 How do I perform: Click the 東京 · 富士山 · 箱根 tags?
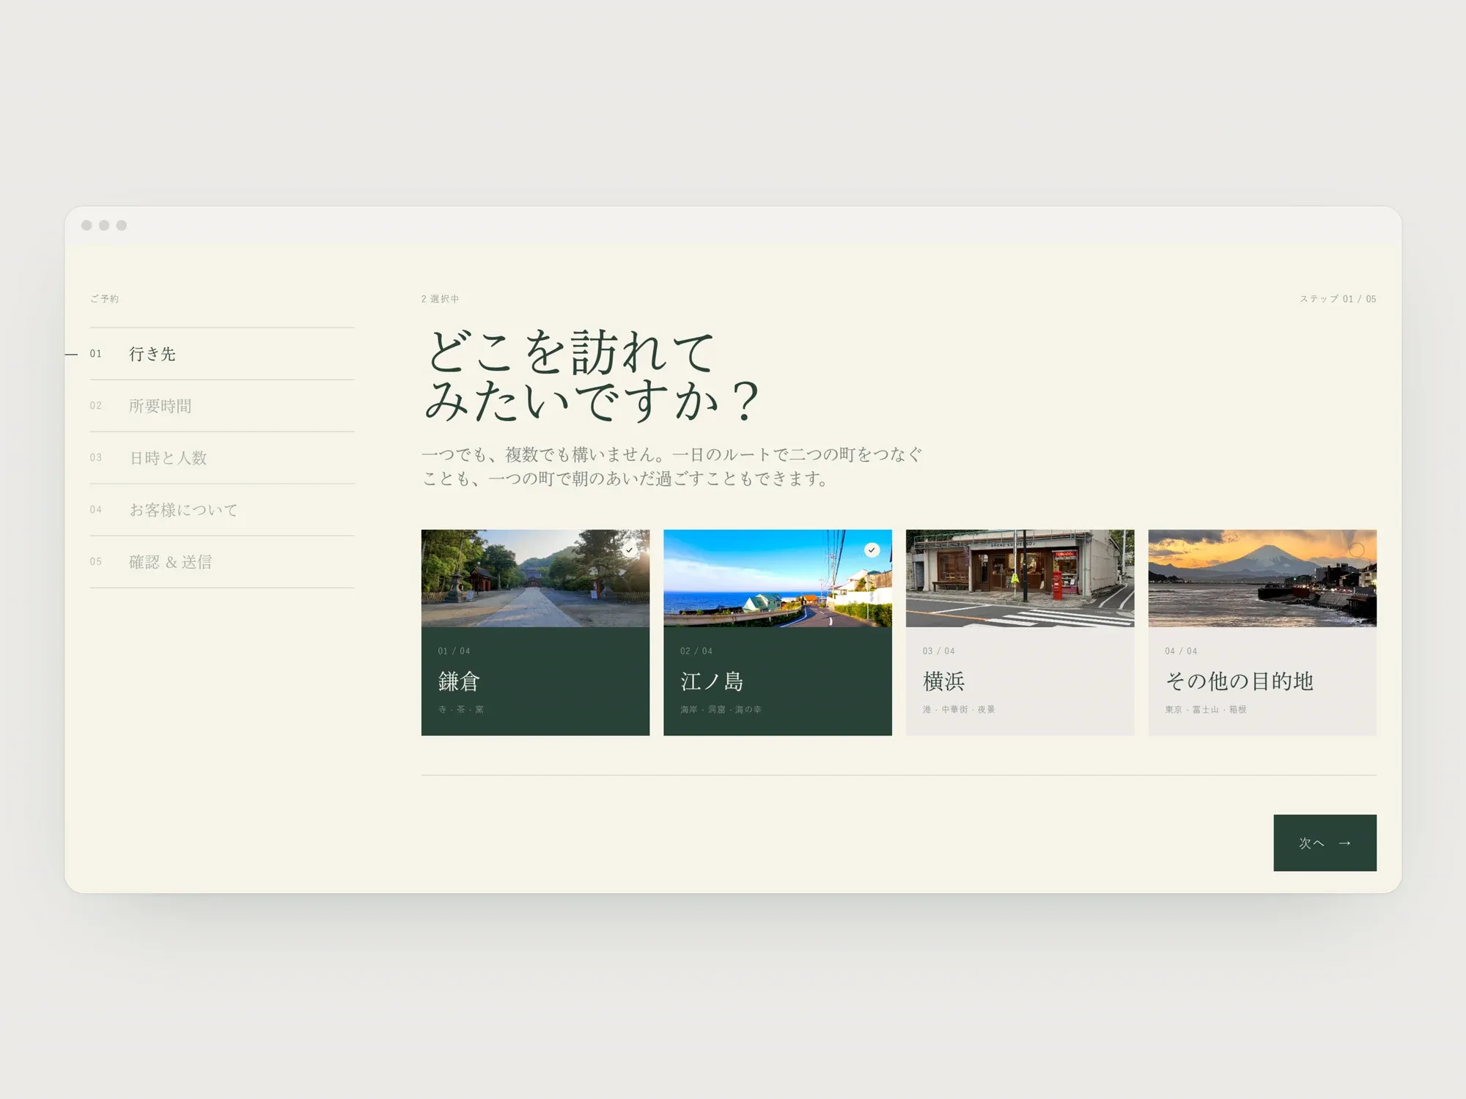(x=1206, y=709)
